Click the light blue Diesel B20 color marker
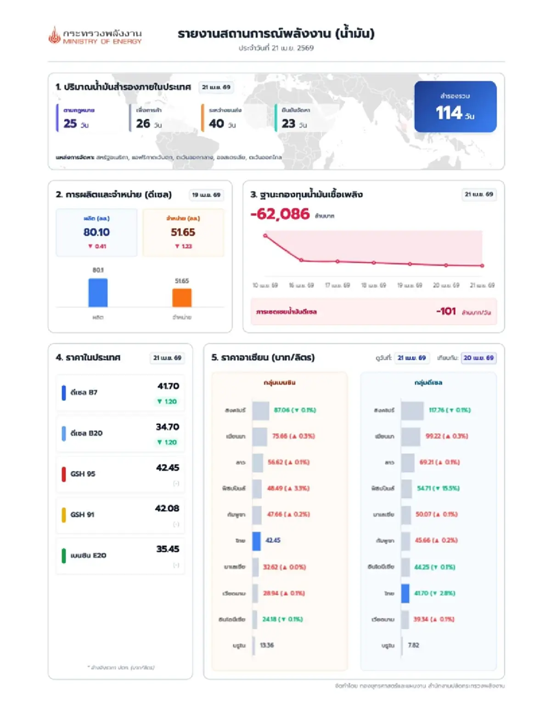Viewport: 551px width, 714px height. click(64, 433)
